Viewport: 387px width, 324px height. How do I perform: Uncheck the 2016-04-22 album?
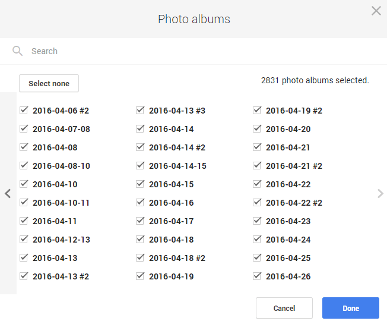pyautogui.click(x=258, y=184)
